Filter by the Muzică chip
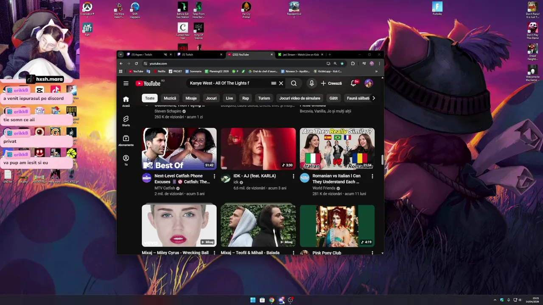The width and height of the screenshot is (543, 305). pos(170,98)
